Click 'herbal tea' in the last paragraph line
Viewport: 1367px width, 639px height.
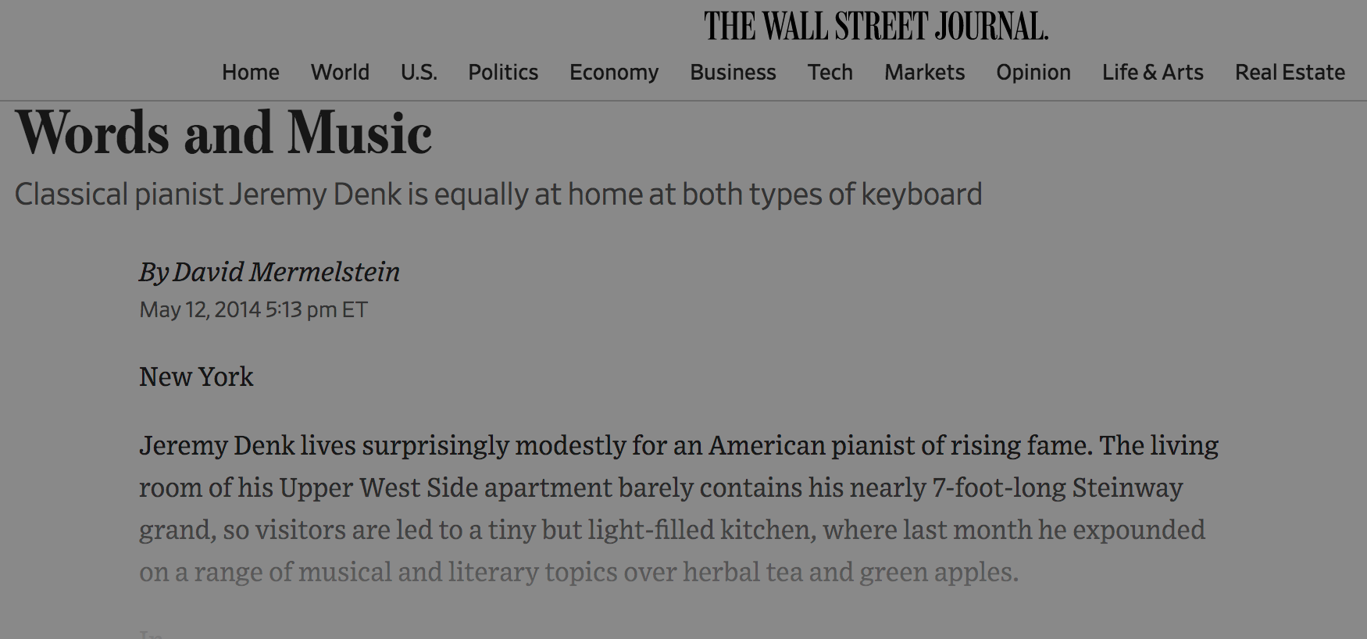click(x=742, y=573)
